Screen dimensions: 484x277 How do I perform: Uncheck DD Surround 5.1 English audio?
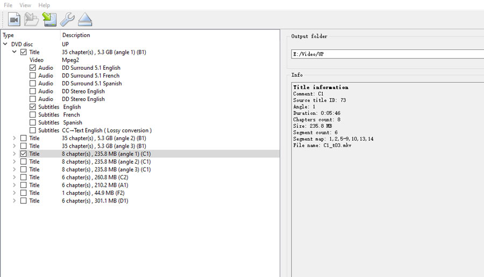[x=33, y=68]
